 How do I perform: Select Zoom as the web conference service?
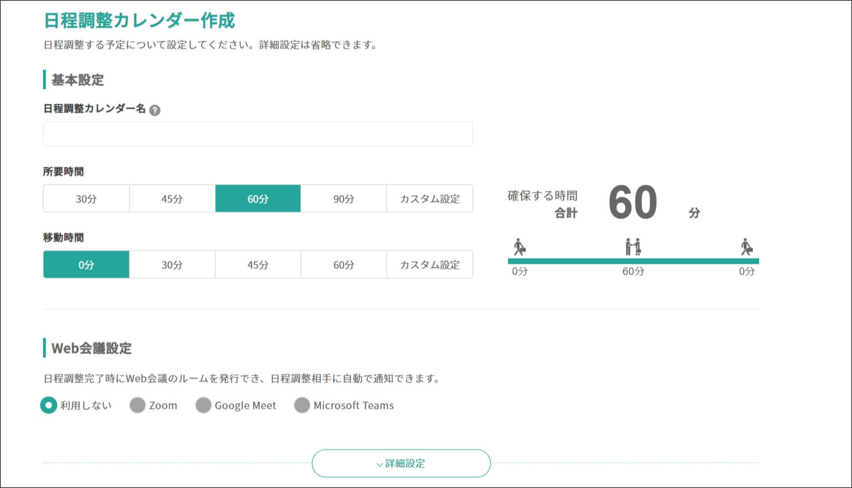(138, 405)
